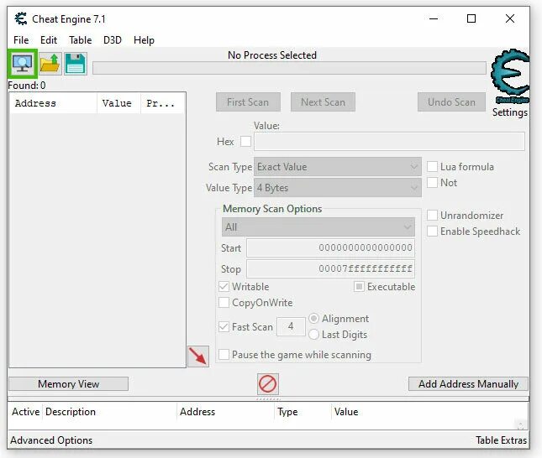The height and width of the screenshot is (458, 542).
Task: Open the Table menu
Action: click(80, 40)
